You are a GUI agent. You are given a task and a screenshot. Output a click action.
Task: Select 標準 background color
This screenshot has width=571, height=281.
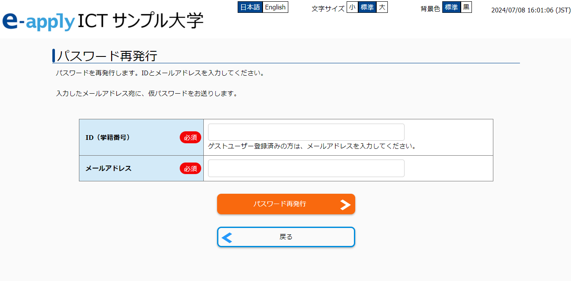point(451,7)
